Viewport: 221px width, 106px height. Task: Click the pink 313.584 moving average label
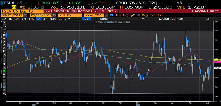217,62
